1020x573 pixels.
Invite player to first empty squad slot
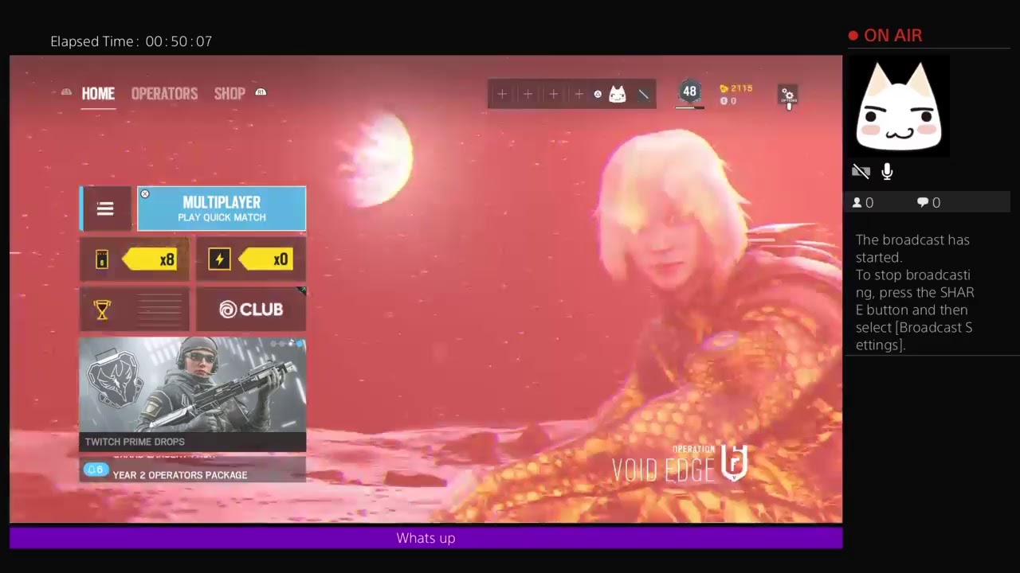click(502, 94)
